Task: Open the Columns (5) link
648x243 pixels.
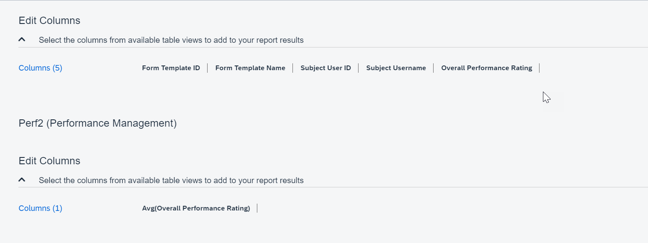Action: pyautogui.click(x=40, y=68)
